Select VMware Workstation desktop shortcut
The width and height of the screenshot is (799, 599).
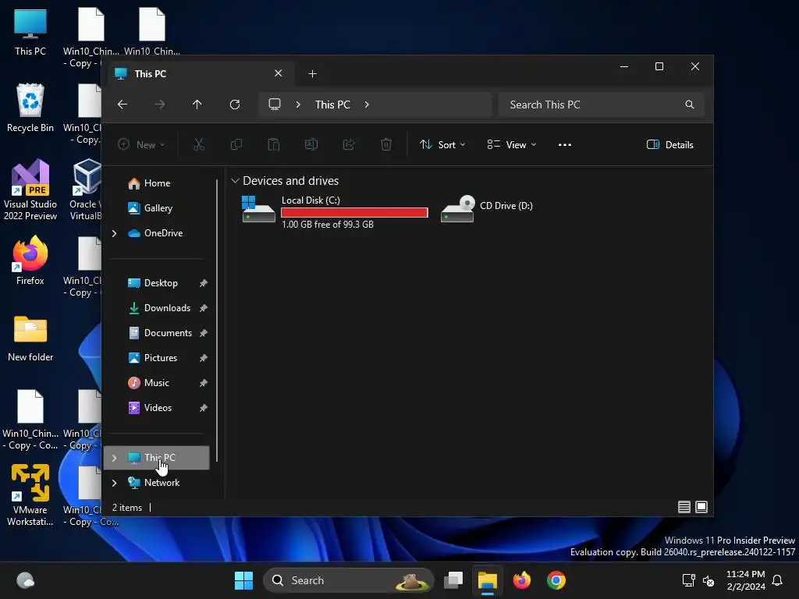click(x=30, y=495)
